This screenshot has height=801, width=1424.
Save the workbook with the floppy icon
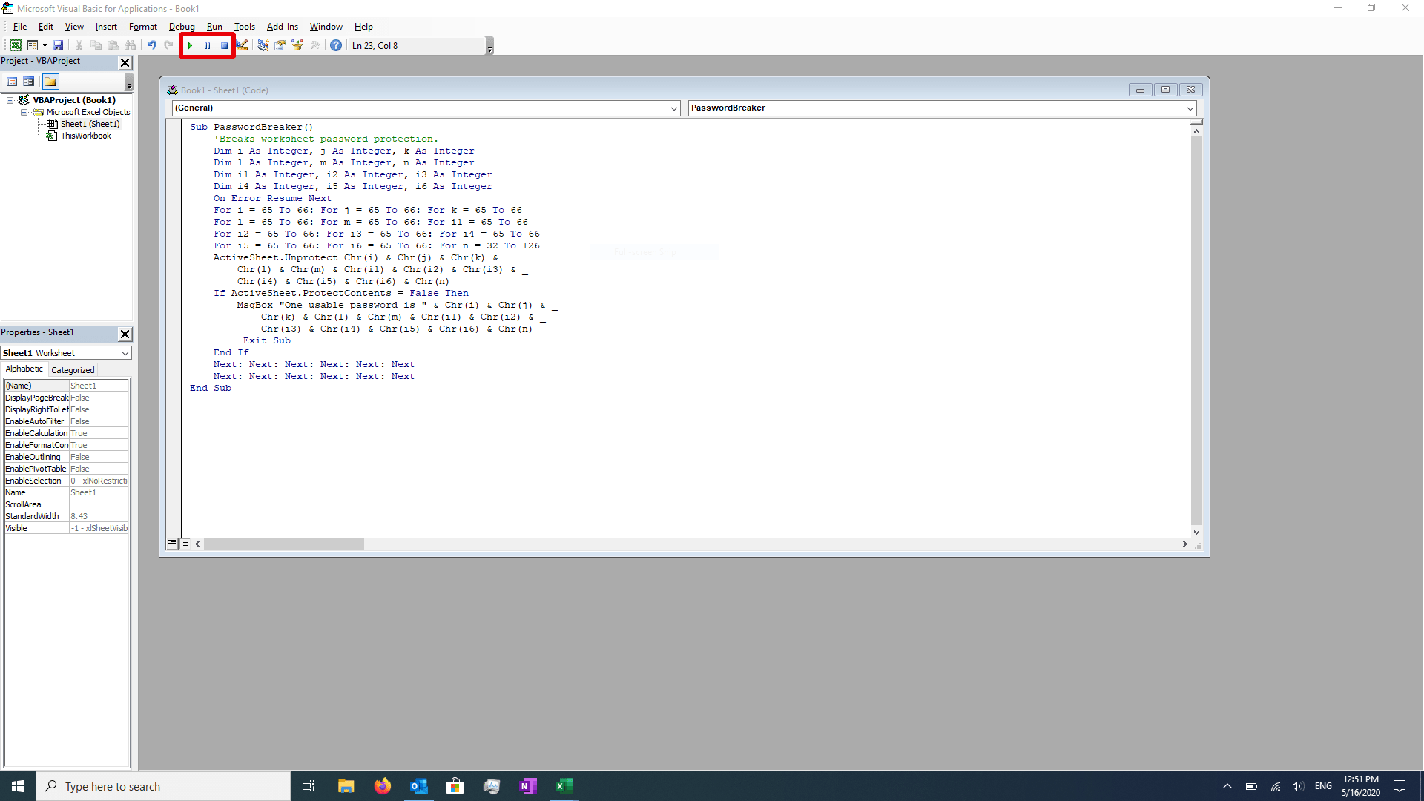click(x=58, y=46)
